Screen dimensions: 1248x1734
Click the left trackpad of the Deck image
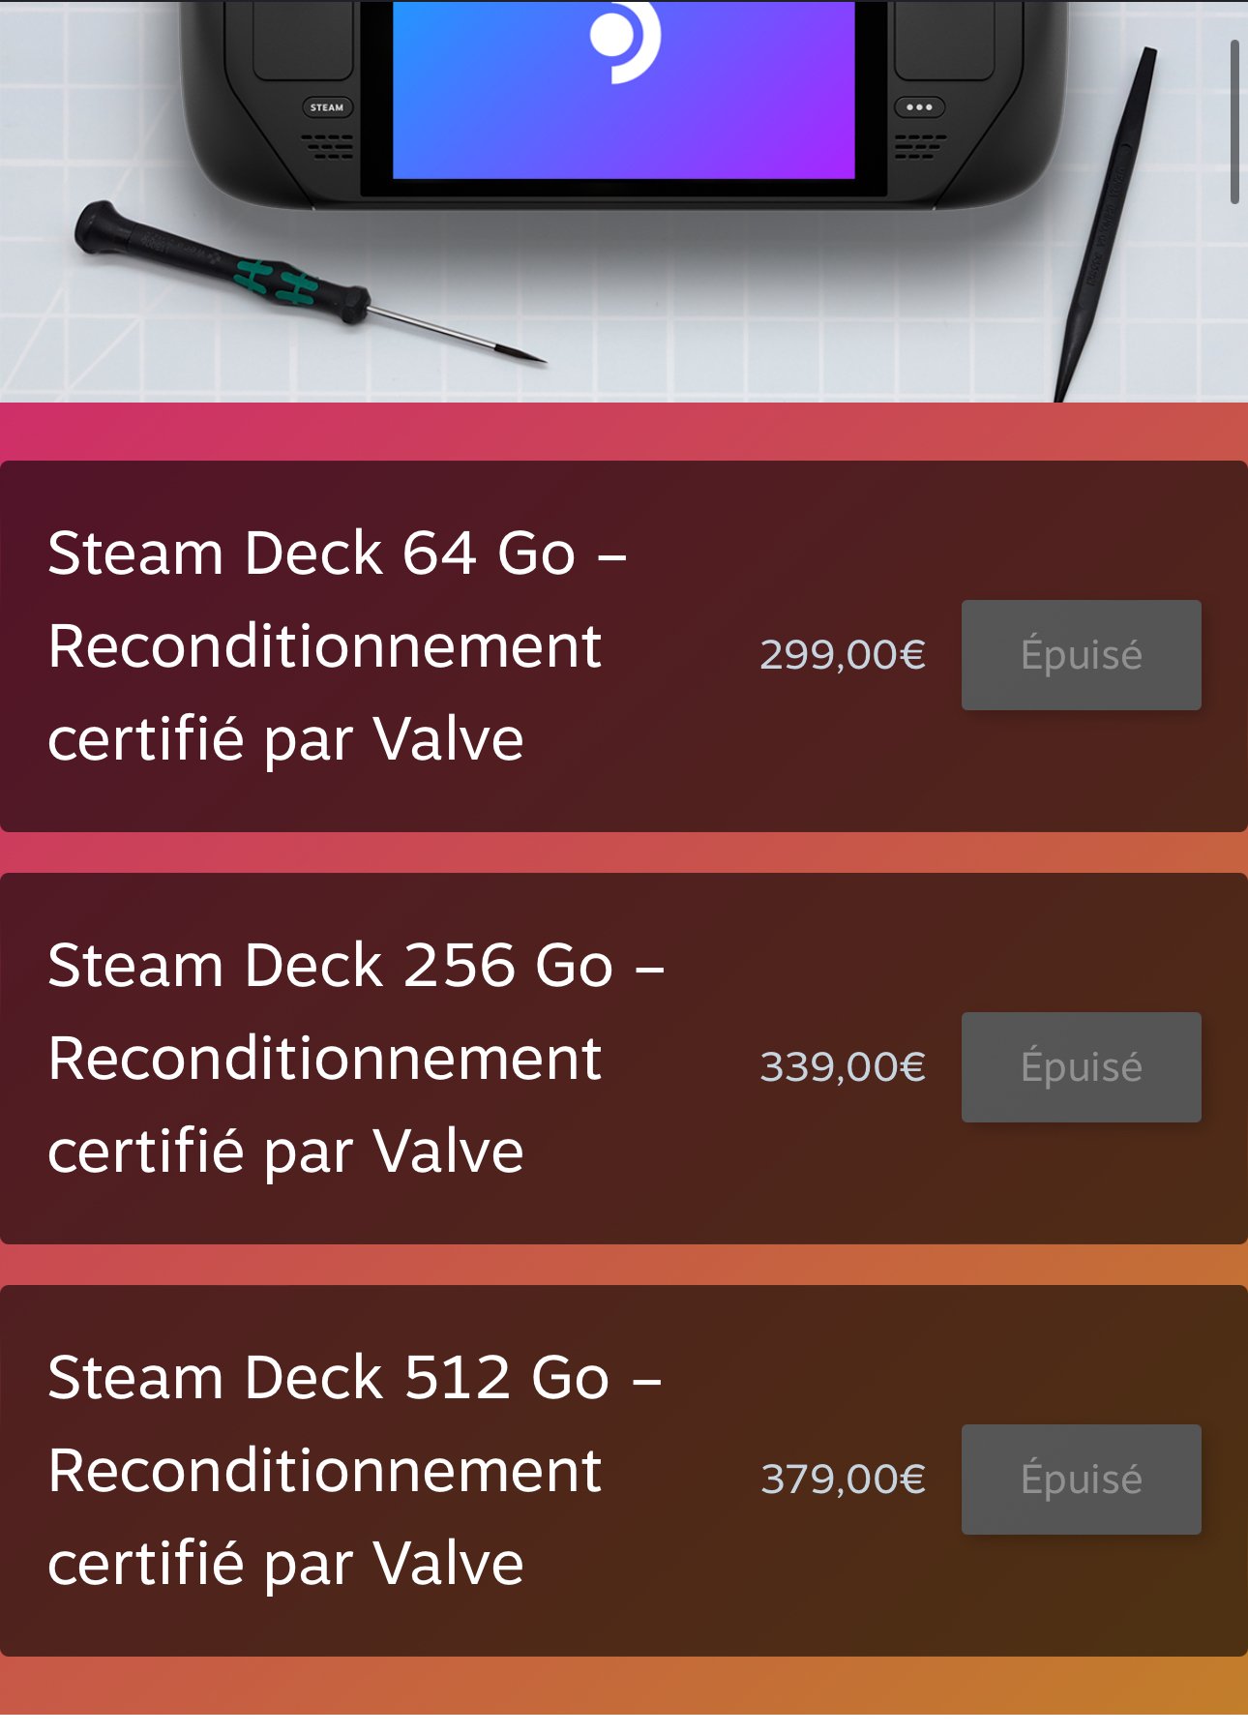(303, 41)
